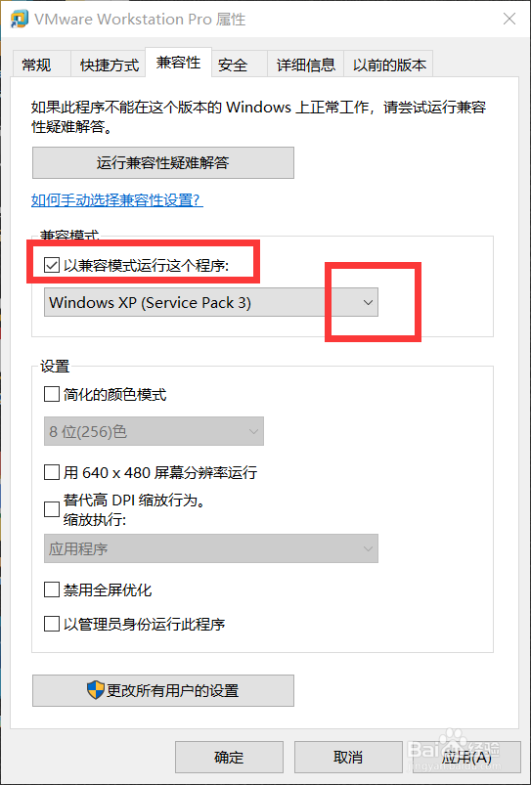
Task: Check 用 640 x 480 屏幕分辨率运行
Action: click(52, 472)
